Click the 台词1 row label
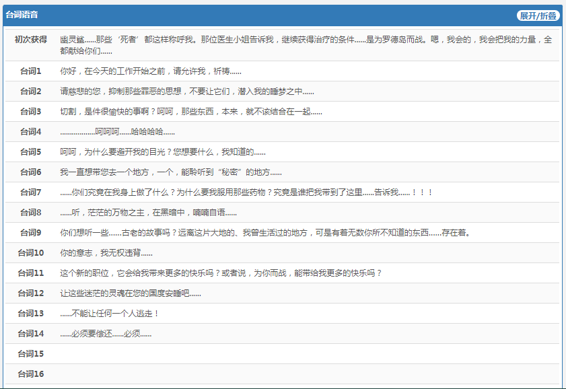 (31, 71)
